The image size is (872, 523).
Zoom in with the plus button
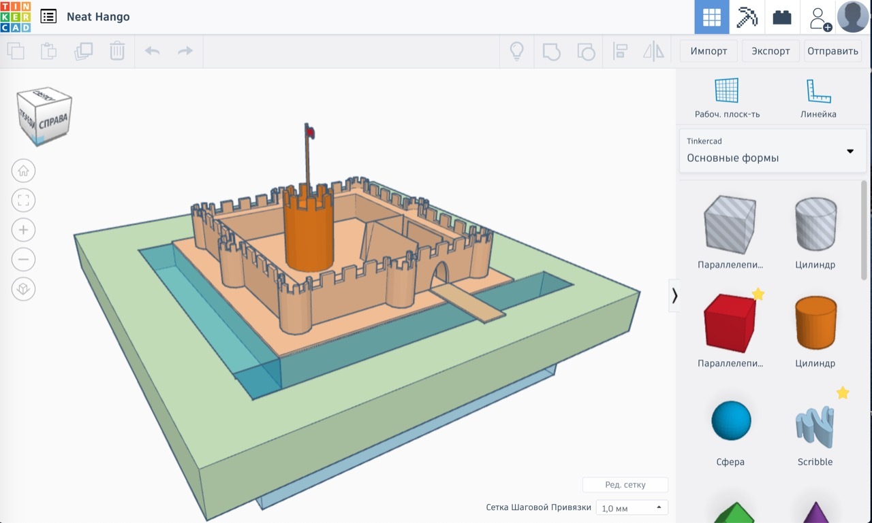(x=24, y=230)
